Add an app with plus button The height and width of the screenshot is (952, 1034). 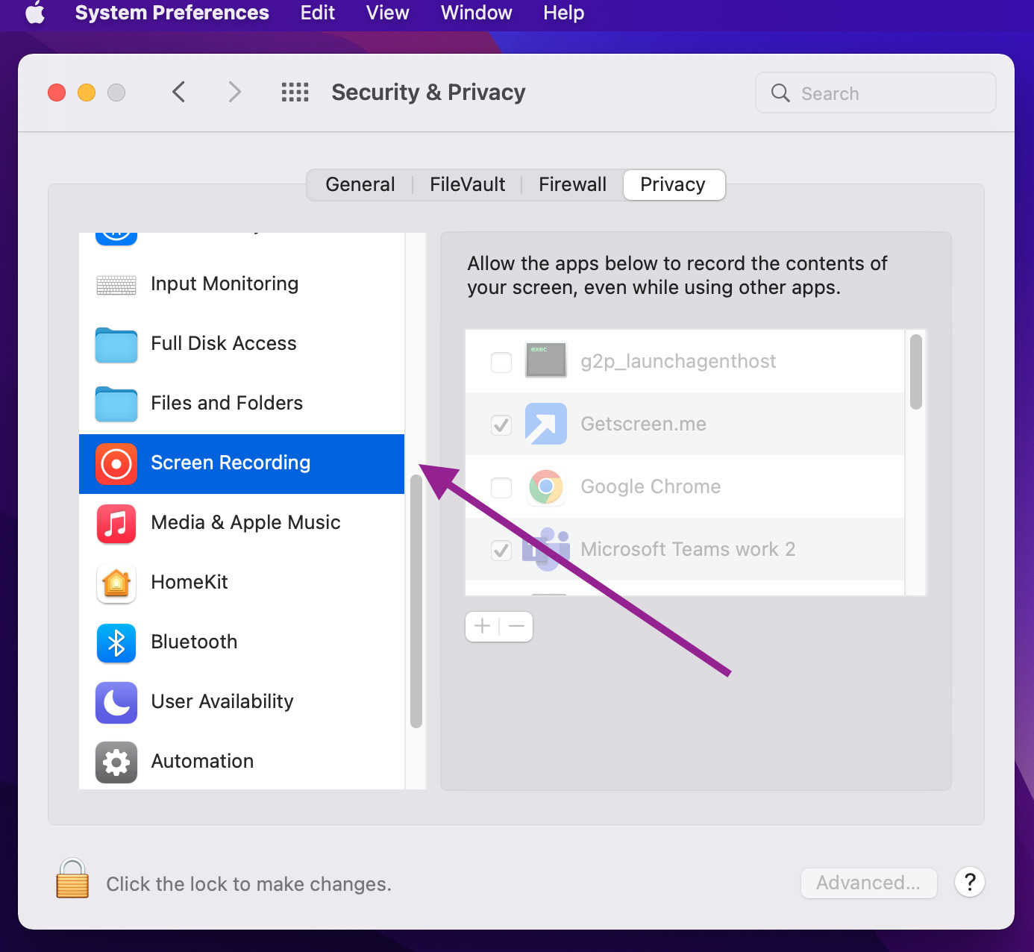[x=483, y=626]
